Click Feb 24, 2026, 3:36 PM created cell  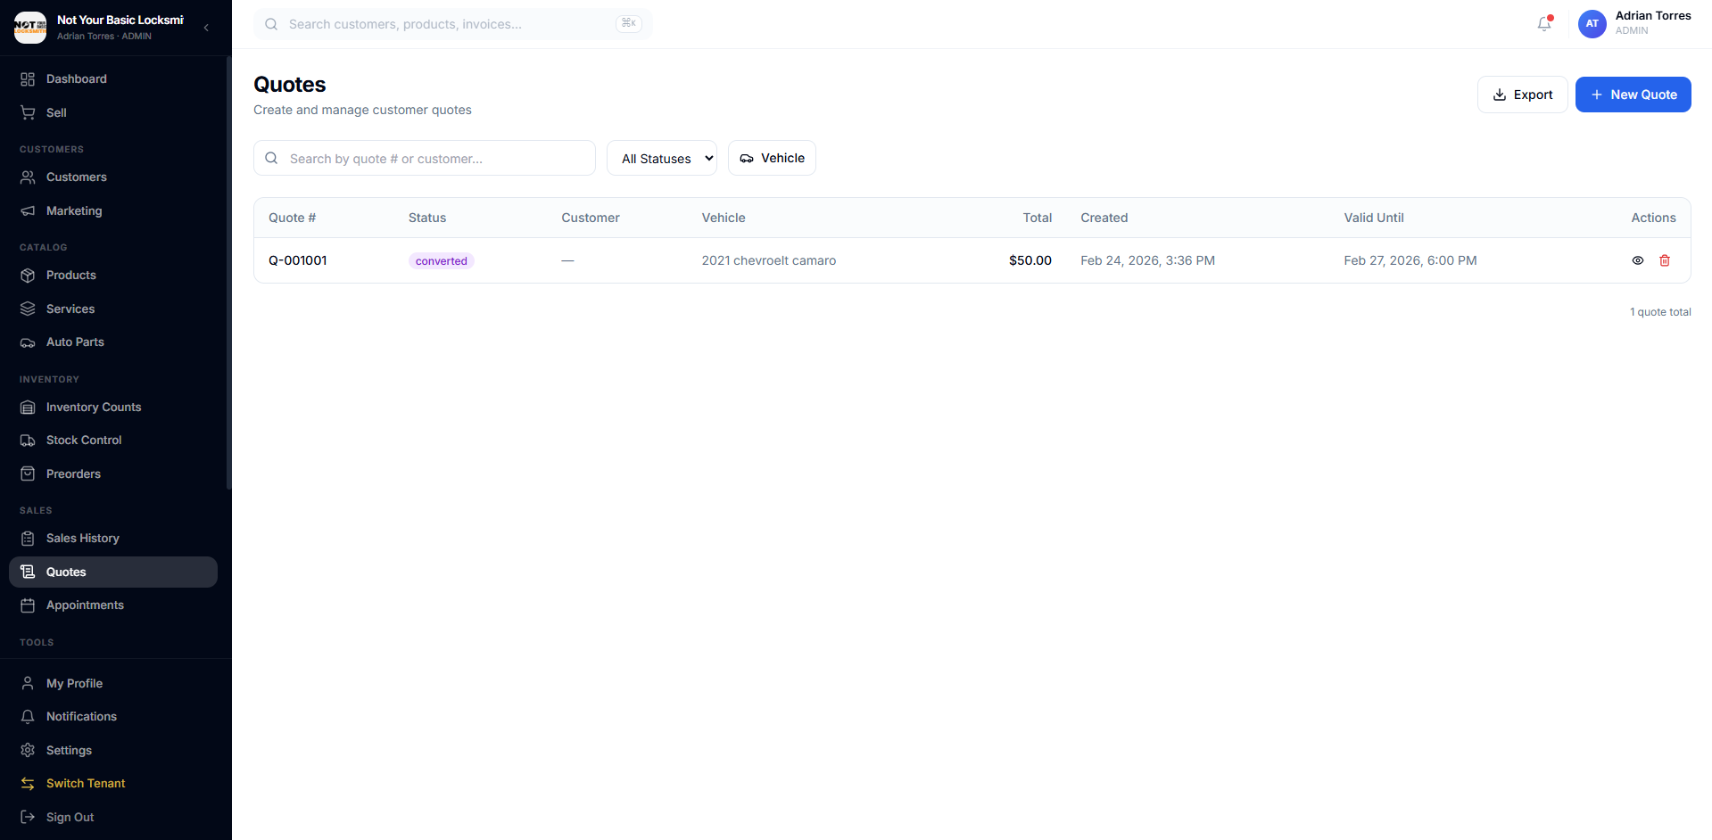click(1147, 260)
